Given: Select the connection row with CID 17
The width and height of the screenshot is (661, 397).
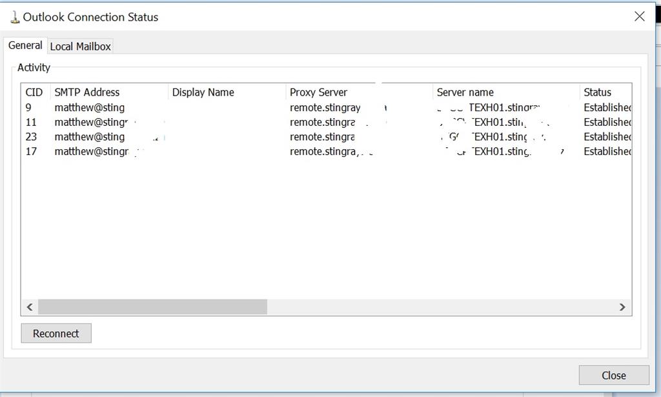Looking at the screenshot, I should (326, 151).
